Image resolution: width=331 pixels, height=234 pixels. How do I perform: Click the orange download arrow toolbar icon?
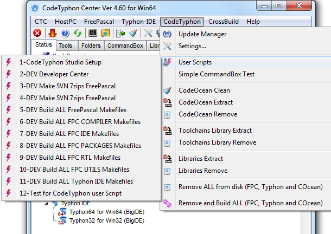pyautogui.click(x=52, y=33)
